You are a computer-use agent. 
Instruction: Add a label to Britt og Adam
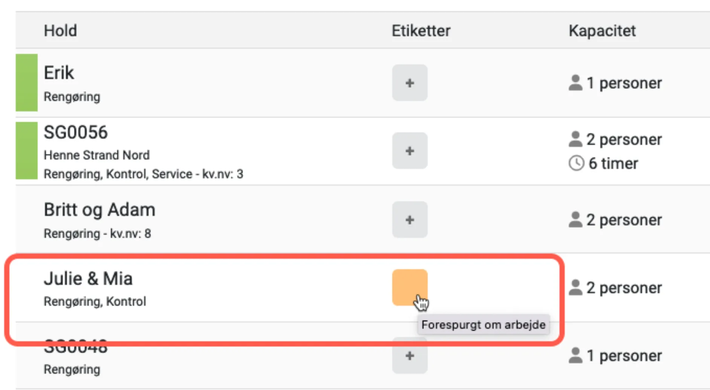[410, 219]
